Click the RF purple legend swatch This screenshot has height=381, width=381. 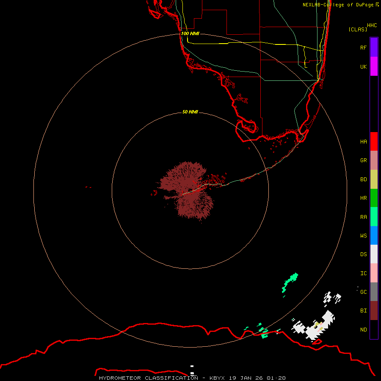[374, 47]
